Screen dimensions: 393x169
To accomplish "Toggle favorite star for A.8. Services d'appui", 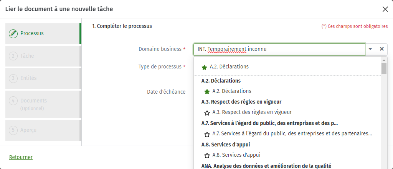I will pyautogui.click(x=207, y=156).
